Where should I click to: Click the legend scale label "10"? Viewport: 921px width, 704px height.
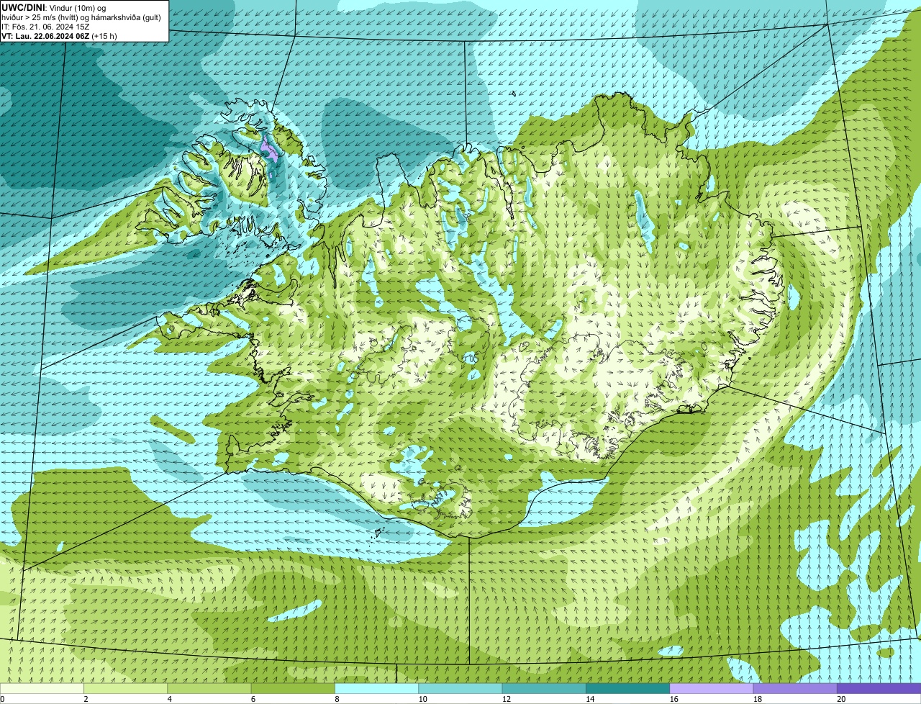422,699
